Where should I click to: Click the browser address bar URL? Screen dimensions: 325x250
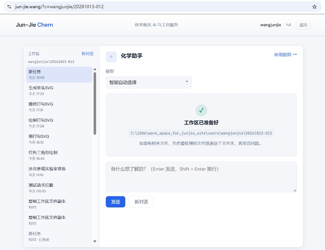point(59,7)
